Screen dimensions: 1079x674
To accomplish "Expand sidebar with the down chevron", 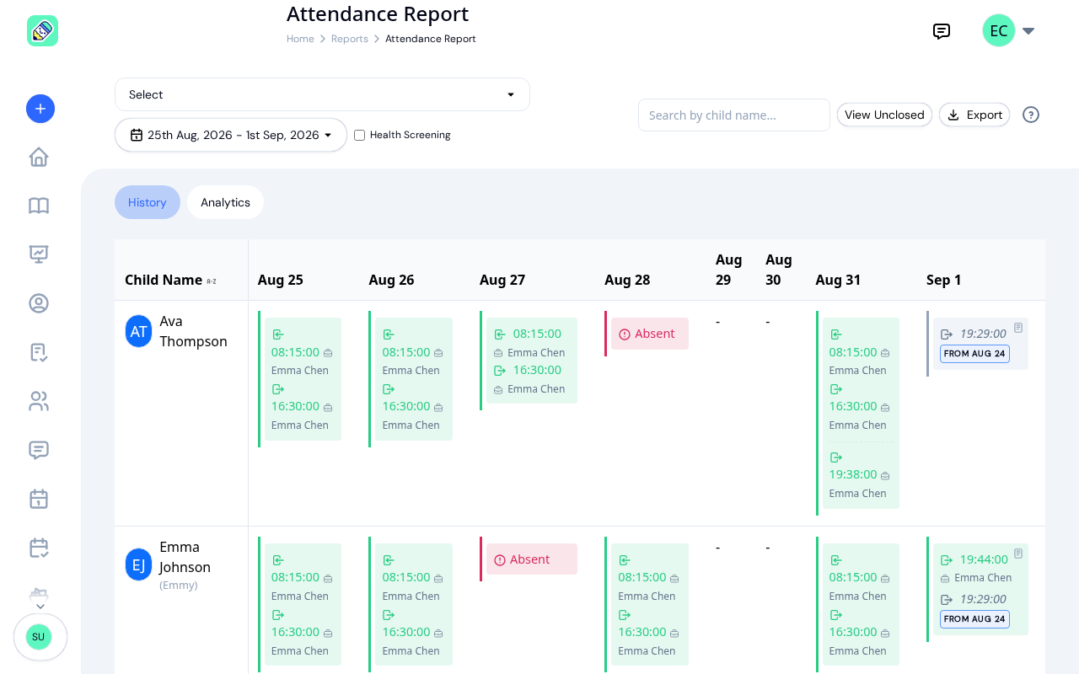I will (x=40, y=607).
